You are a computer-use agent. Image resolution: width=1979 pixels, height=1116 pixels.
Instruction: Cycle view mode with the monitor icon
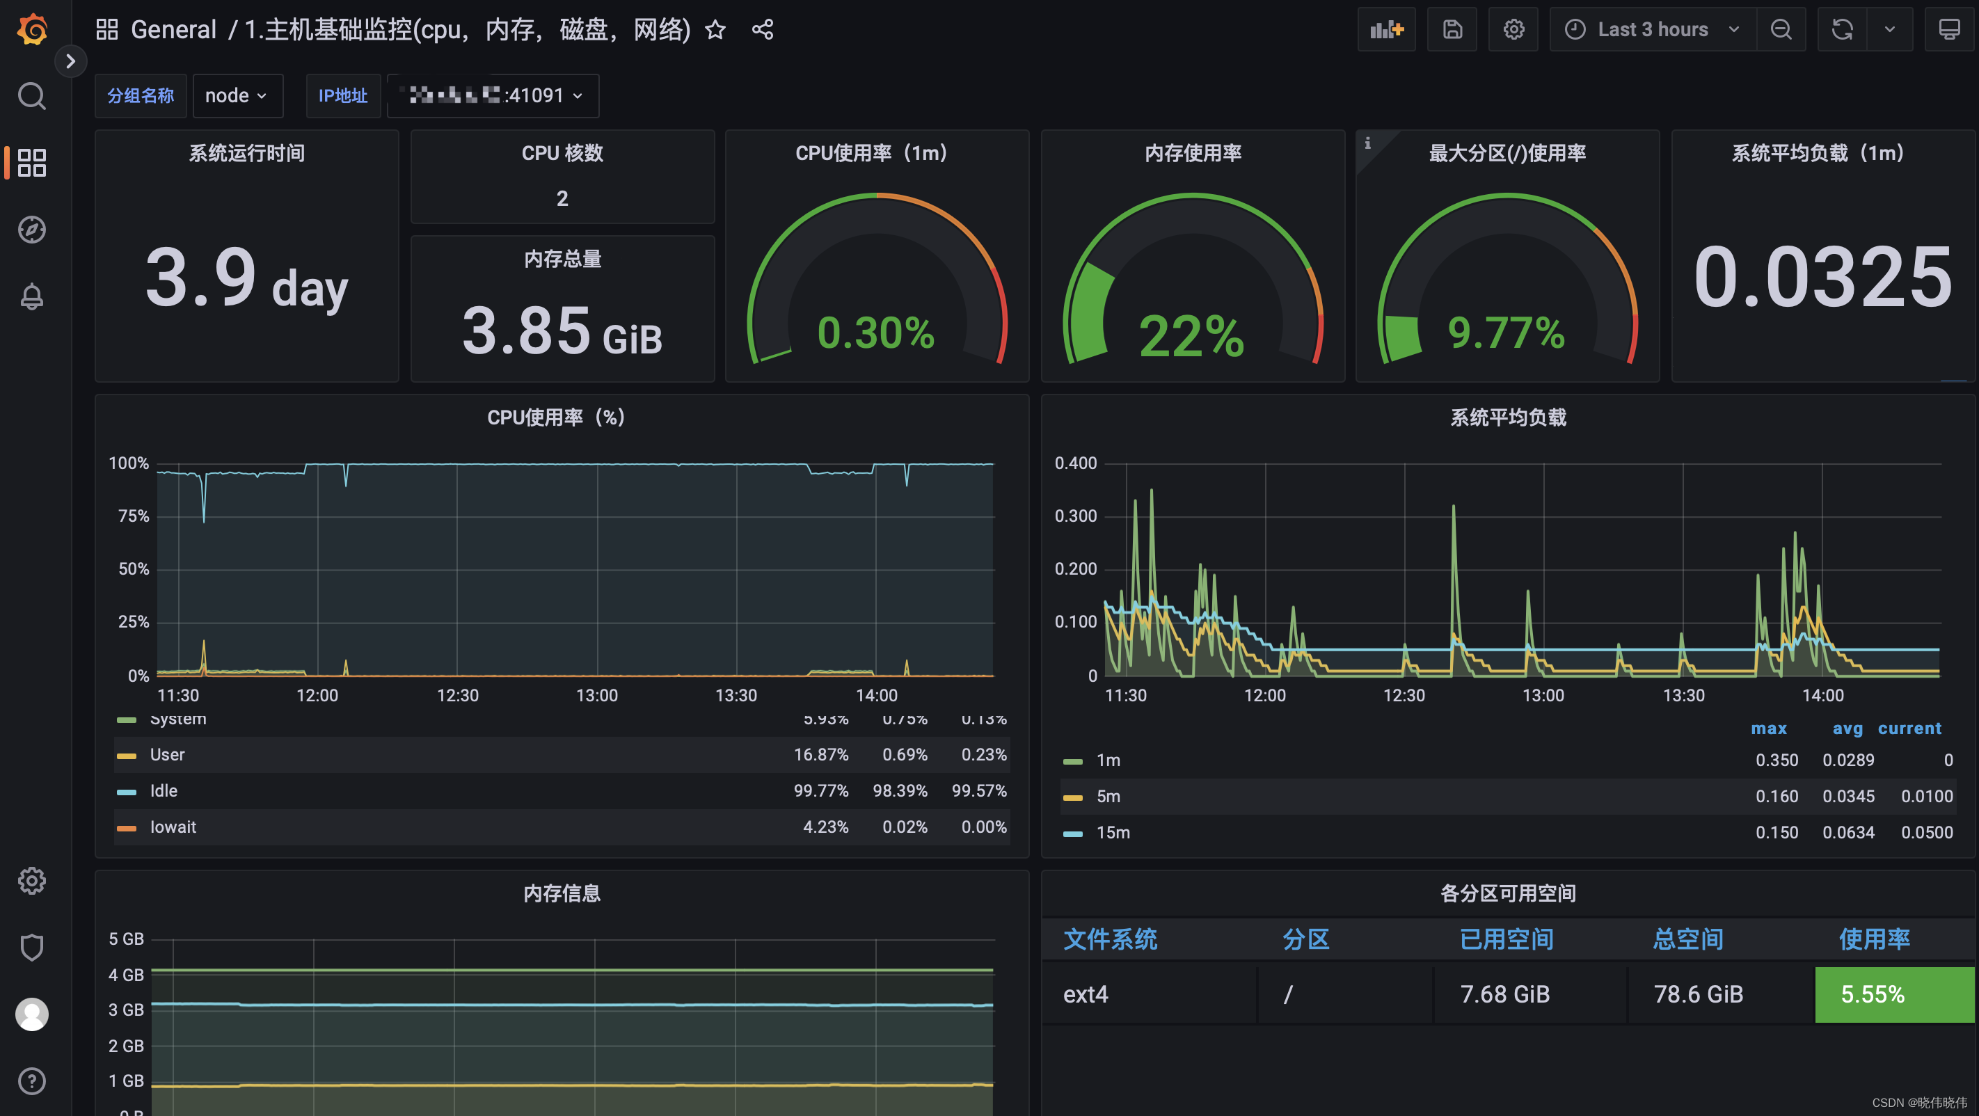tap(1949, 30)
